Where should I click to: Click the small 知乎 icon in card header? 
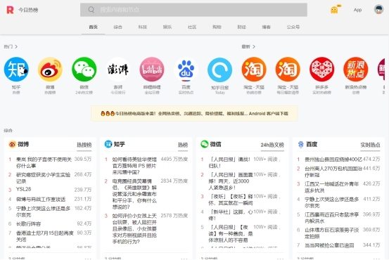108,144
